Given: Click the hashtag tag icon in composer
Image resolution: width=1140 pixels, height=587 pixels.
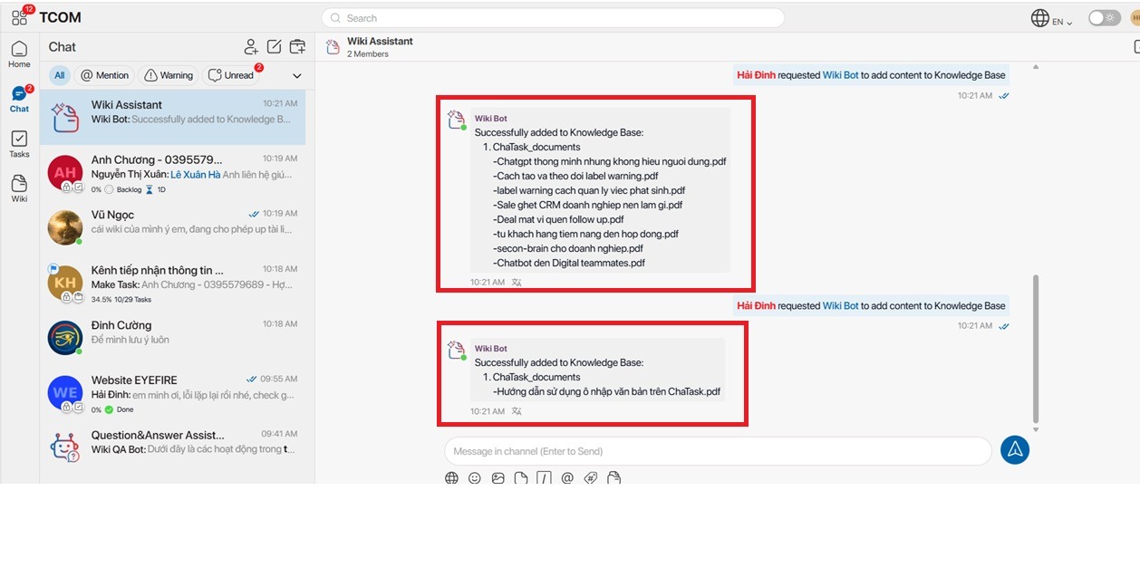Looking at the screenshot, I should (591, 477).
